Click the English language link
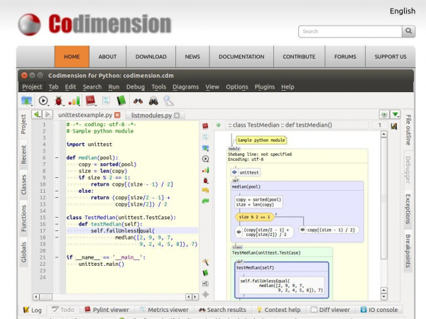 point(403,11)
